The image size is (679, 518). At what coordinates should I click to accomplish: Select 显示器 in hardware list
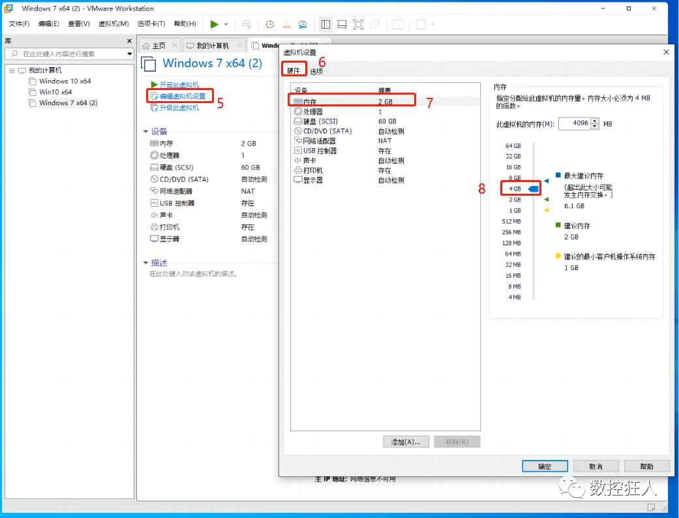tap(385, 180)
